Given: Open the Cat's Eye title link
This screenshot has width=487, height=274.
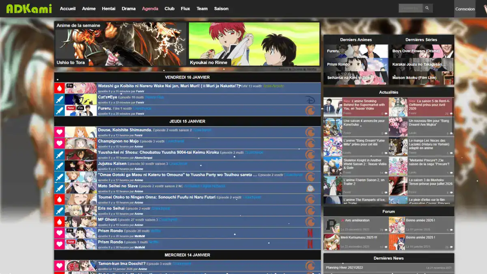Looking at the screenshot, I should [x=108, y=97].
